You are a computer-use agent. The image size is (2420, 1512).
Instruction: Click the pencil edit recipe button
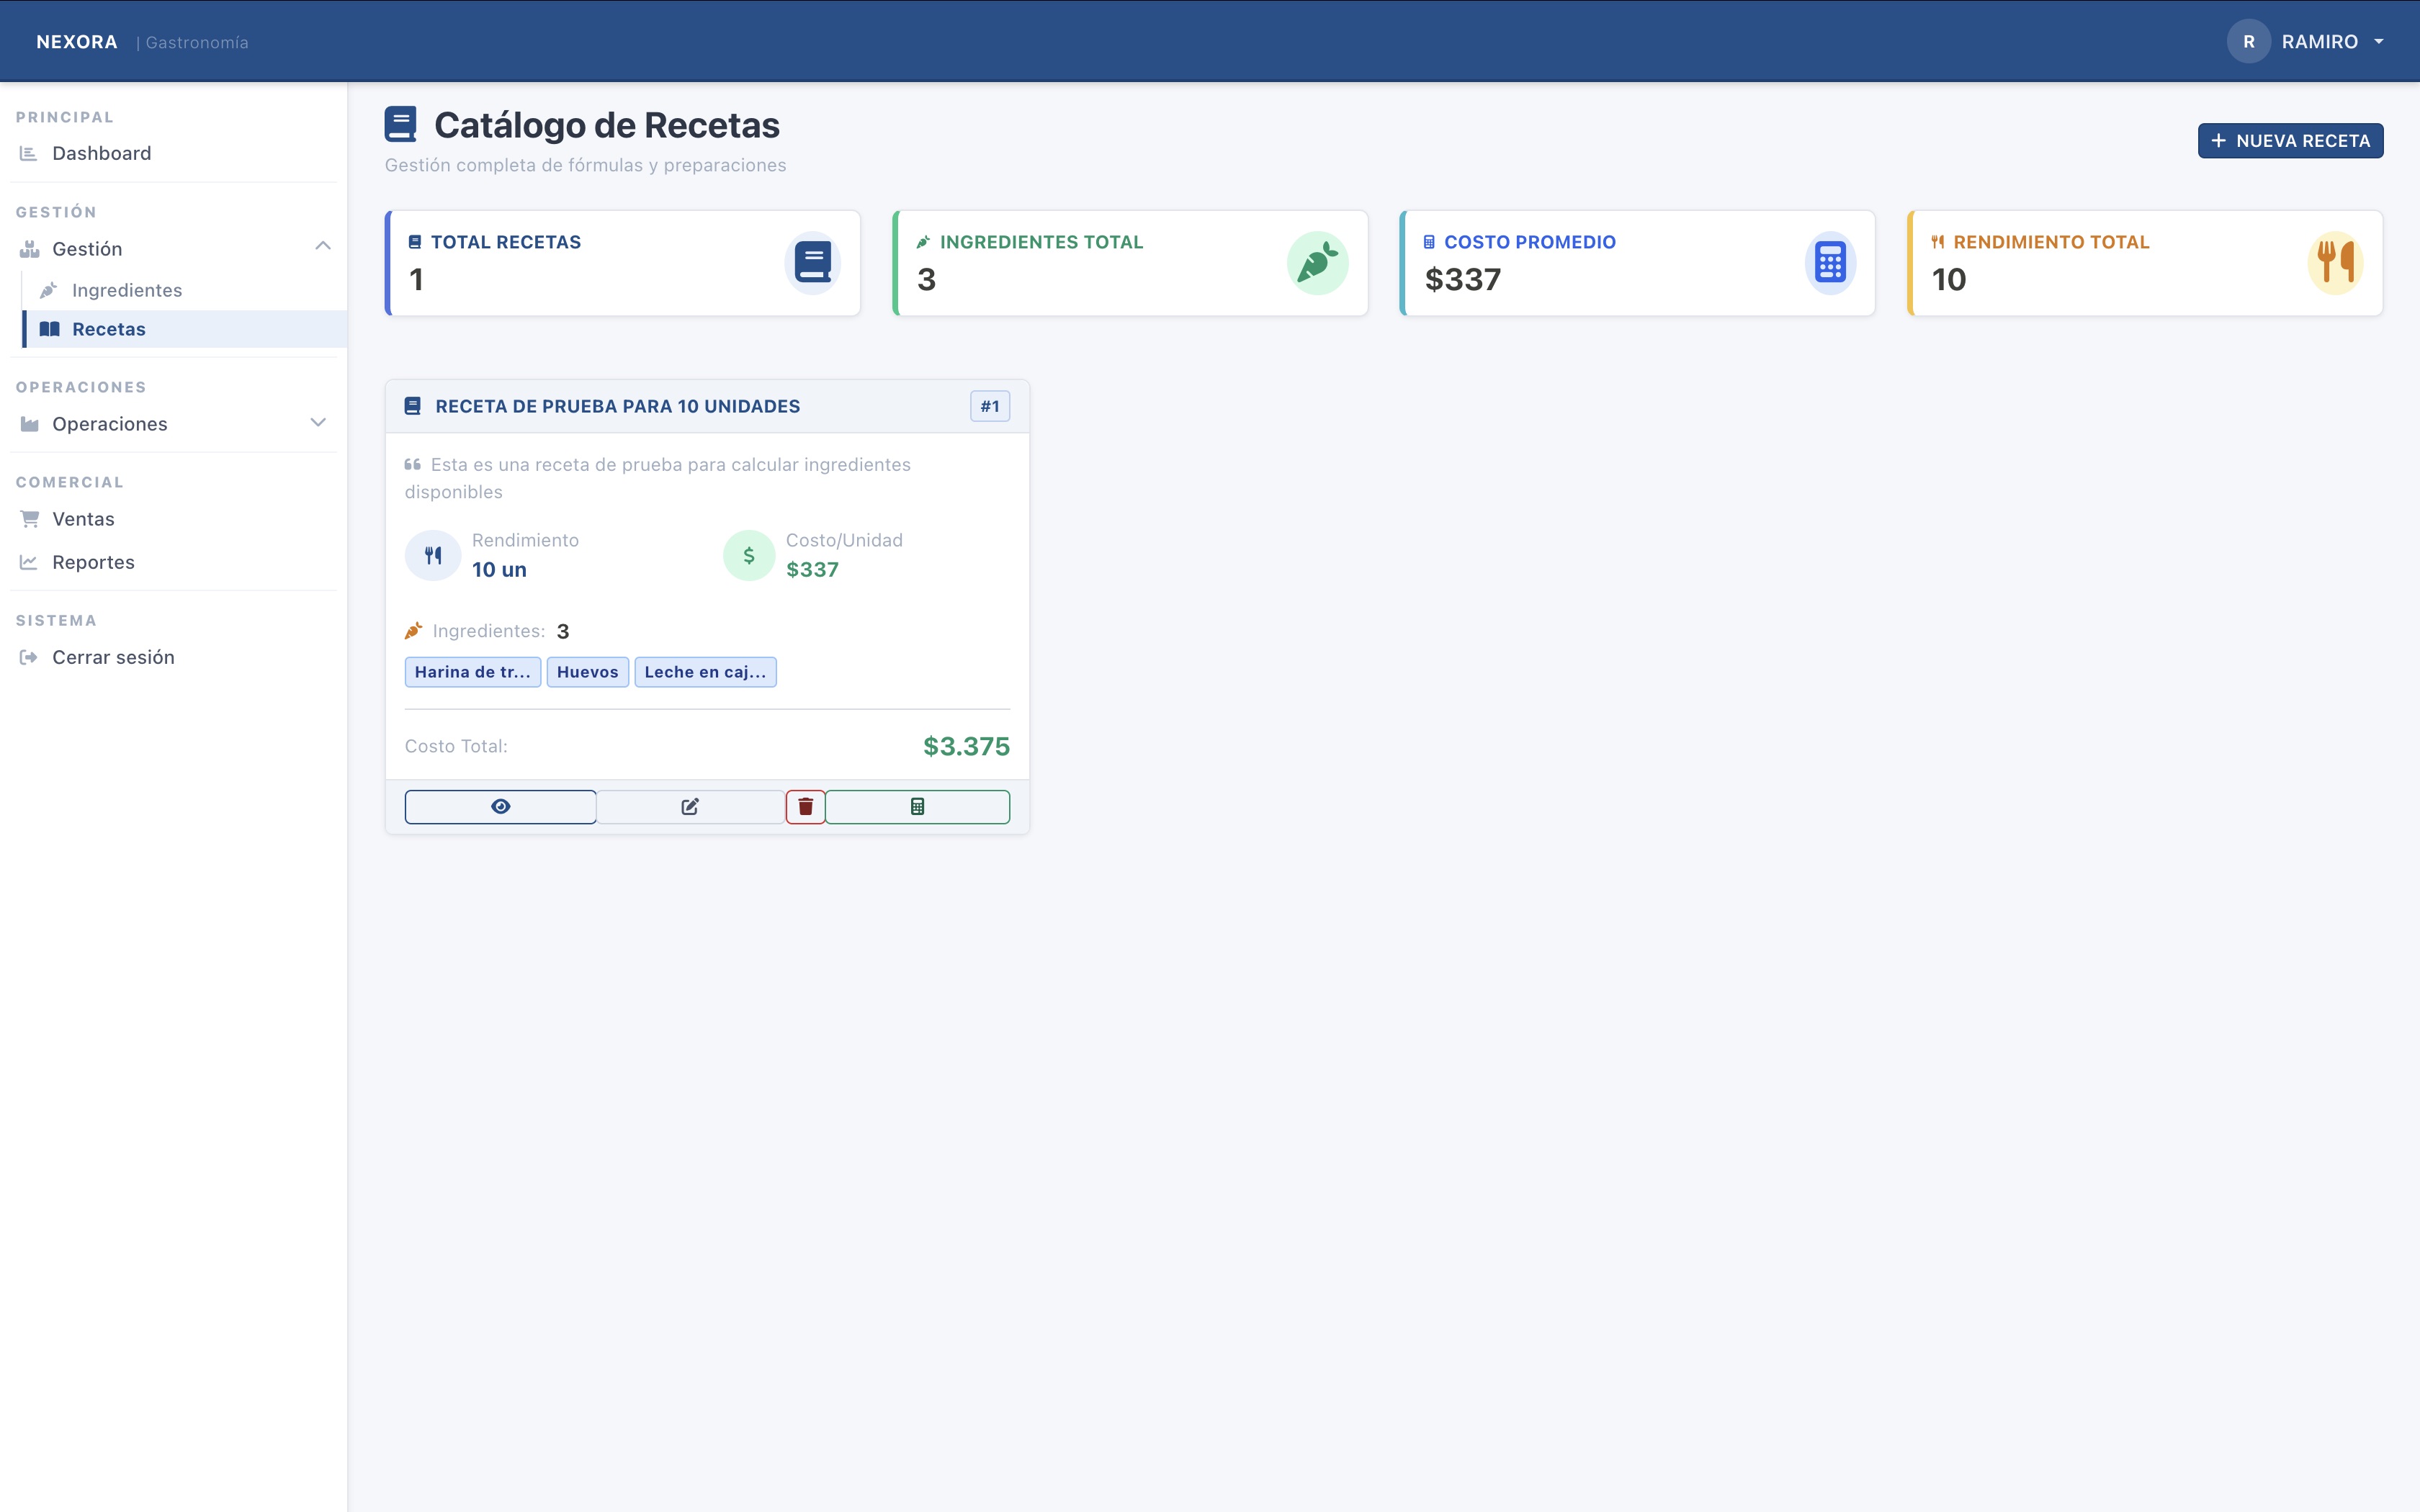(x=690, y=807)
